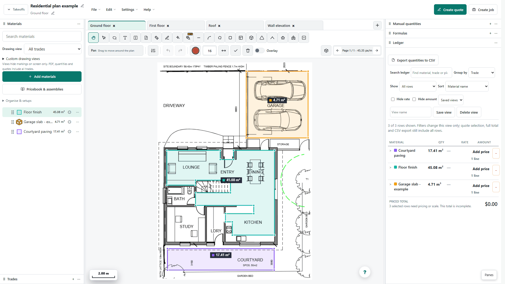Select the pencil markup tool
The height and width of the screenshot is (284, 505).
coord(167,38)
